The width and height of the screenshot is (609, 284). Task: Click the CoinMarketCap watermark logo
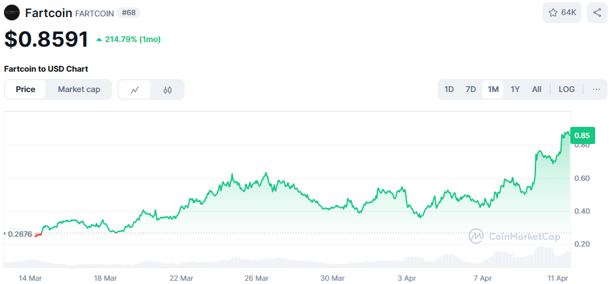[x=513, y=235]
